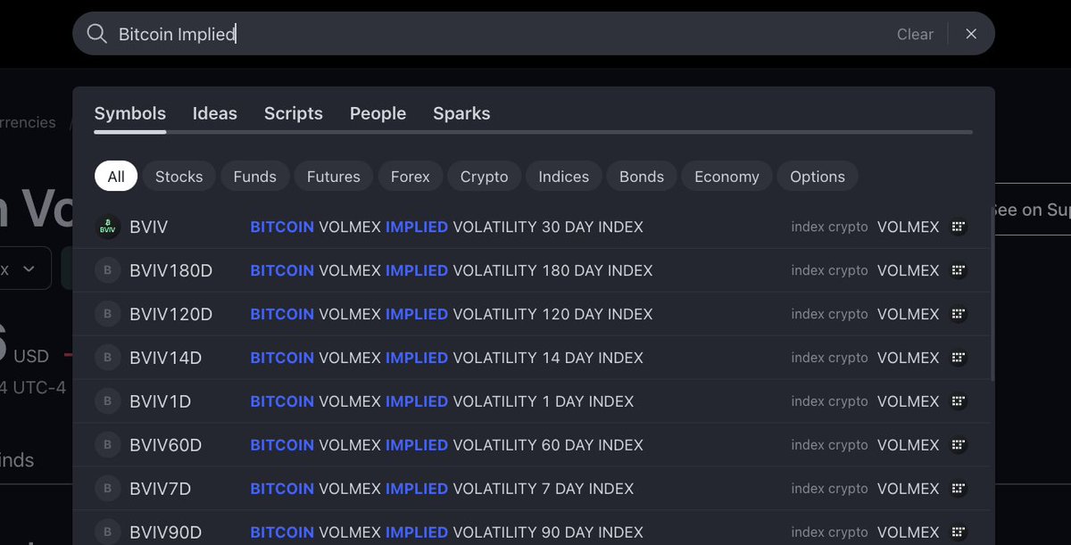Image resolution: width=1071 pixels, height=545 pixels.
Task: Click the BVIV90D row symbol icon
Action: click(x=108, y=533)
